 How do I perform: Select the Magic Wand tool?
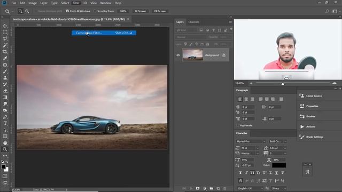tap(5, 45)
